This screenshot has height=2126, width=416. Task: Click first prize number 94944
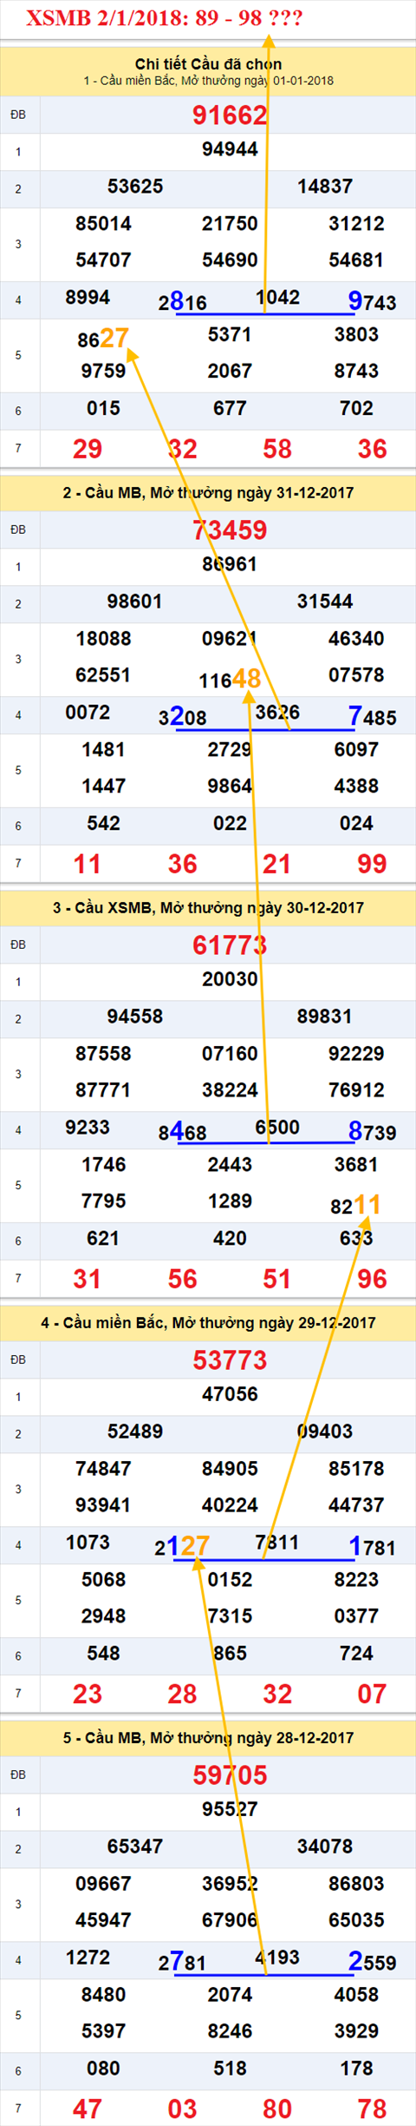[230, 149]
